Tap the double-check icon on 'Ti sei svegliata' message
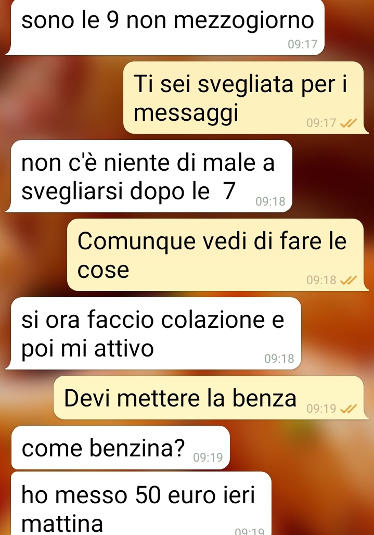374x535 pixels. coord(349,123)
